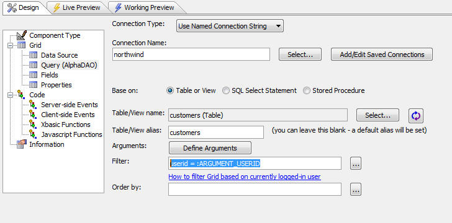Click the Server-side Events icon
Screen dimensions: 452x223
click(33, 105)
